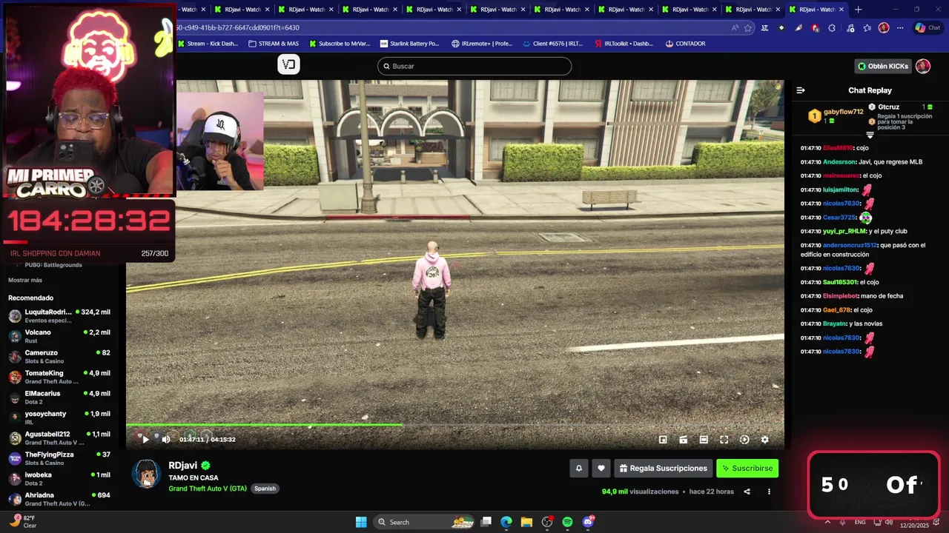The height and width of the screenshot is (533, 949).
Task: Open File Explorer from the taskbar
Action: [x=526, y=522]
